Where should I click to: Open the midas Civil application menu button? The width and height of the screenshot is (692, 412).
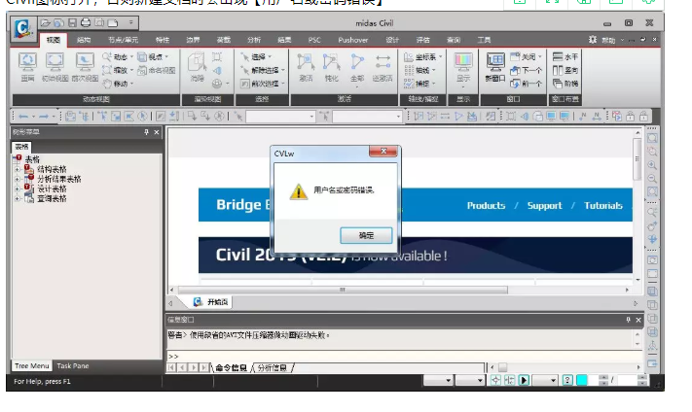tap(23, 29)
